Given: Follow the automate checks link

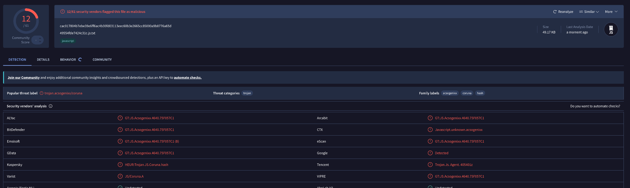Looking at the screenshot, I should 188,78.
